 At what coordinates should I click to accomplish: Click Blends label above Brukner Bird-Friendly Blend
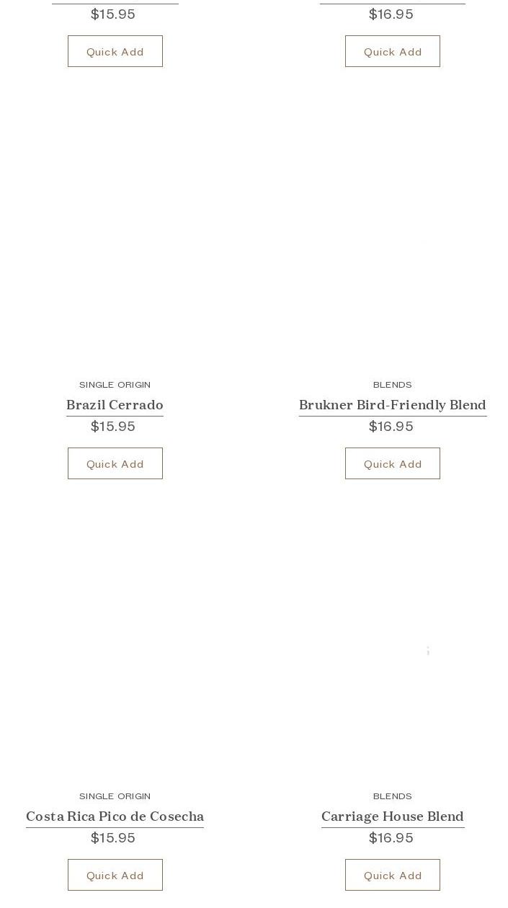coord(393,385)
